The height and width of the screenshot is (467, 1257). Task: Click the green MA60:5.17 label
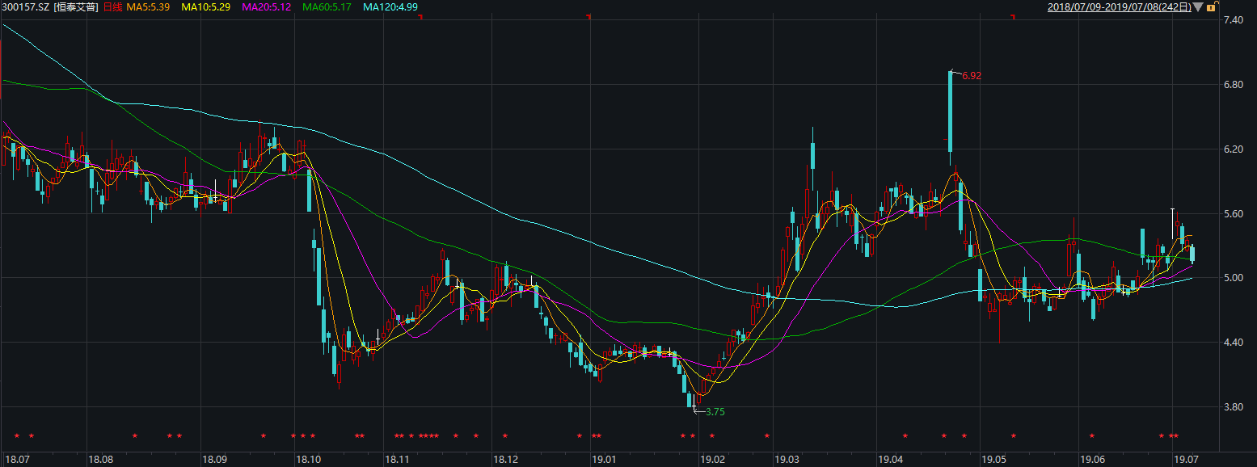point(328,7)
